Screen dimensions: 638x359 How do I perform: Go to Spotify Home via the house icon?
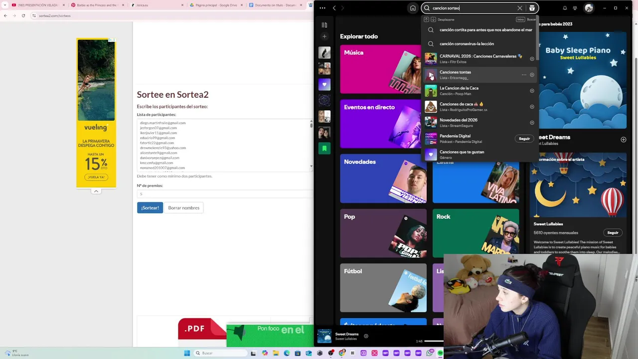pyautogui.click(x=413, y=8)
